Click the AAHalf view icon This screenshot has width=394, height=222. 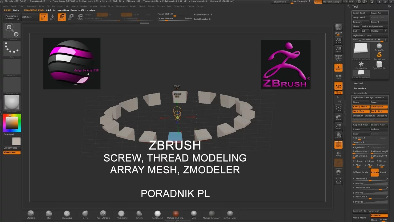[x=338, y=50]
